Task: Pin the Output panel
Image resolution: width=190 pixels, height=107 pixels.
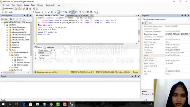Action: tap(135, 76)
